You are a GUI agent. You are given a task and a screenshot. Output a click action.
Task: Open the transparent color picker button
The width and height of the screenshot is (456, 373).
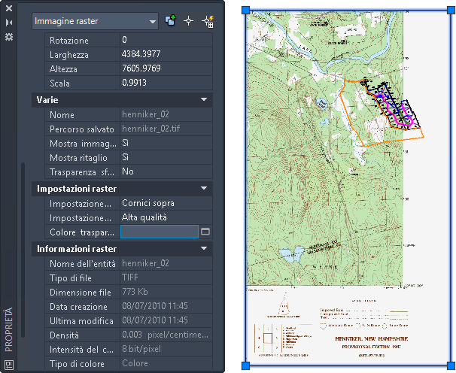tap(205, 232)
